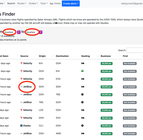The height and width of the screenshot is (140, 143).
Task: Open the Hotels link with bed icon
Action: pyautogui.click(x=55, y=3)
